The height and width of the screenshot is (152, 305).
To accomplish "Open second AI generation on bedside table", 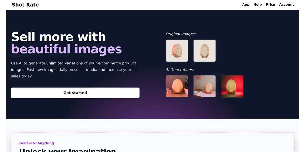I will (x=205, y=86).
